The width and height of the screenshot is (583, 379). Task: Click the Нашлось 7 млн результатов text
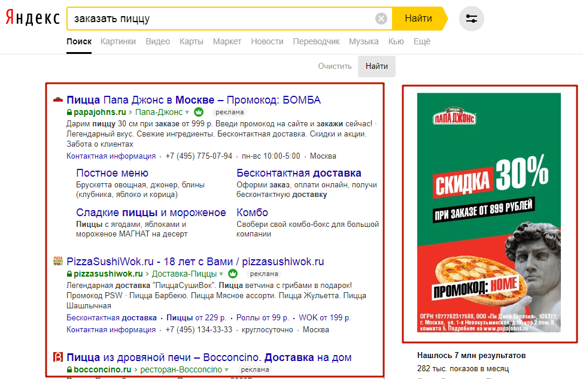click(472, 356)
